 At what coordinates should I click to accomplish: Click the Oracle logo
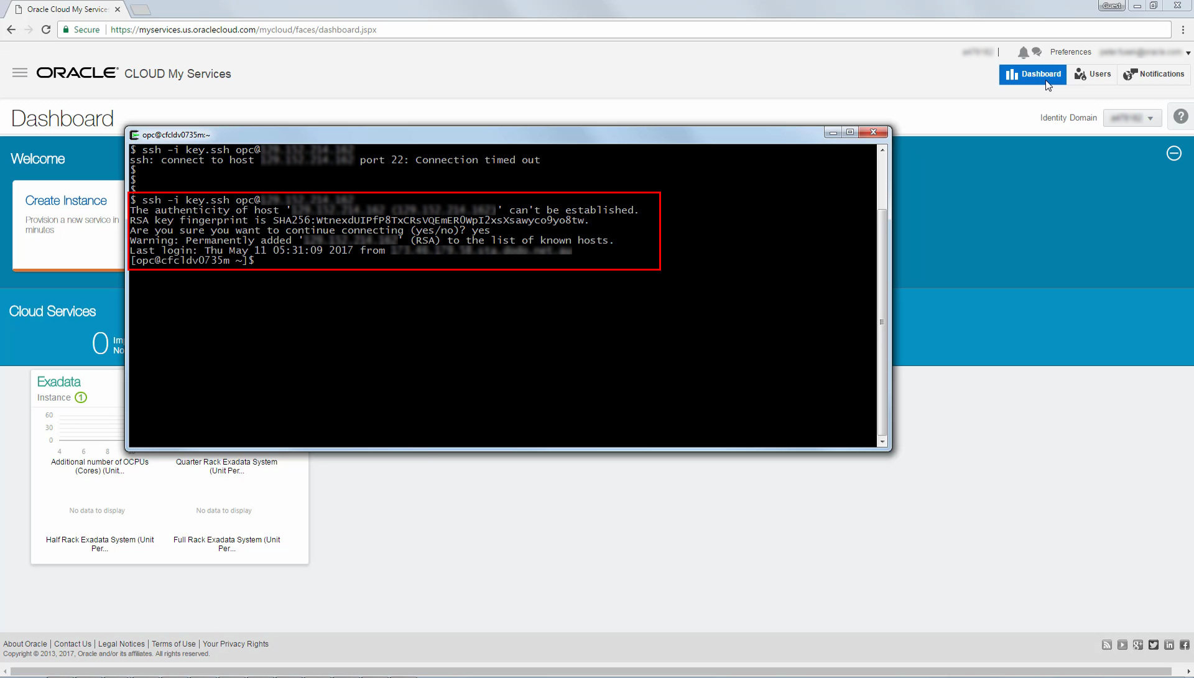tap(77, 73)
